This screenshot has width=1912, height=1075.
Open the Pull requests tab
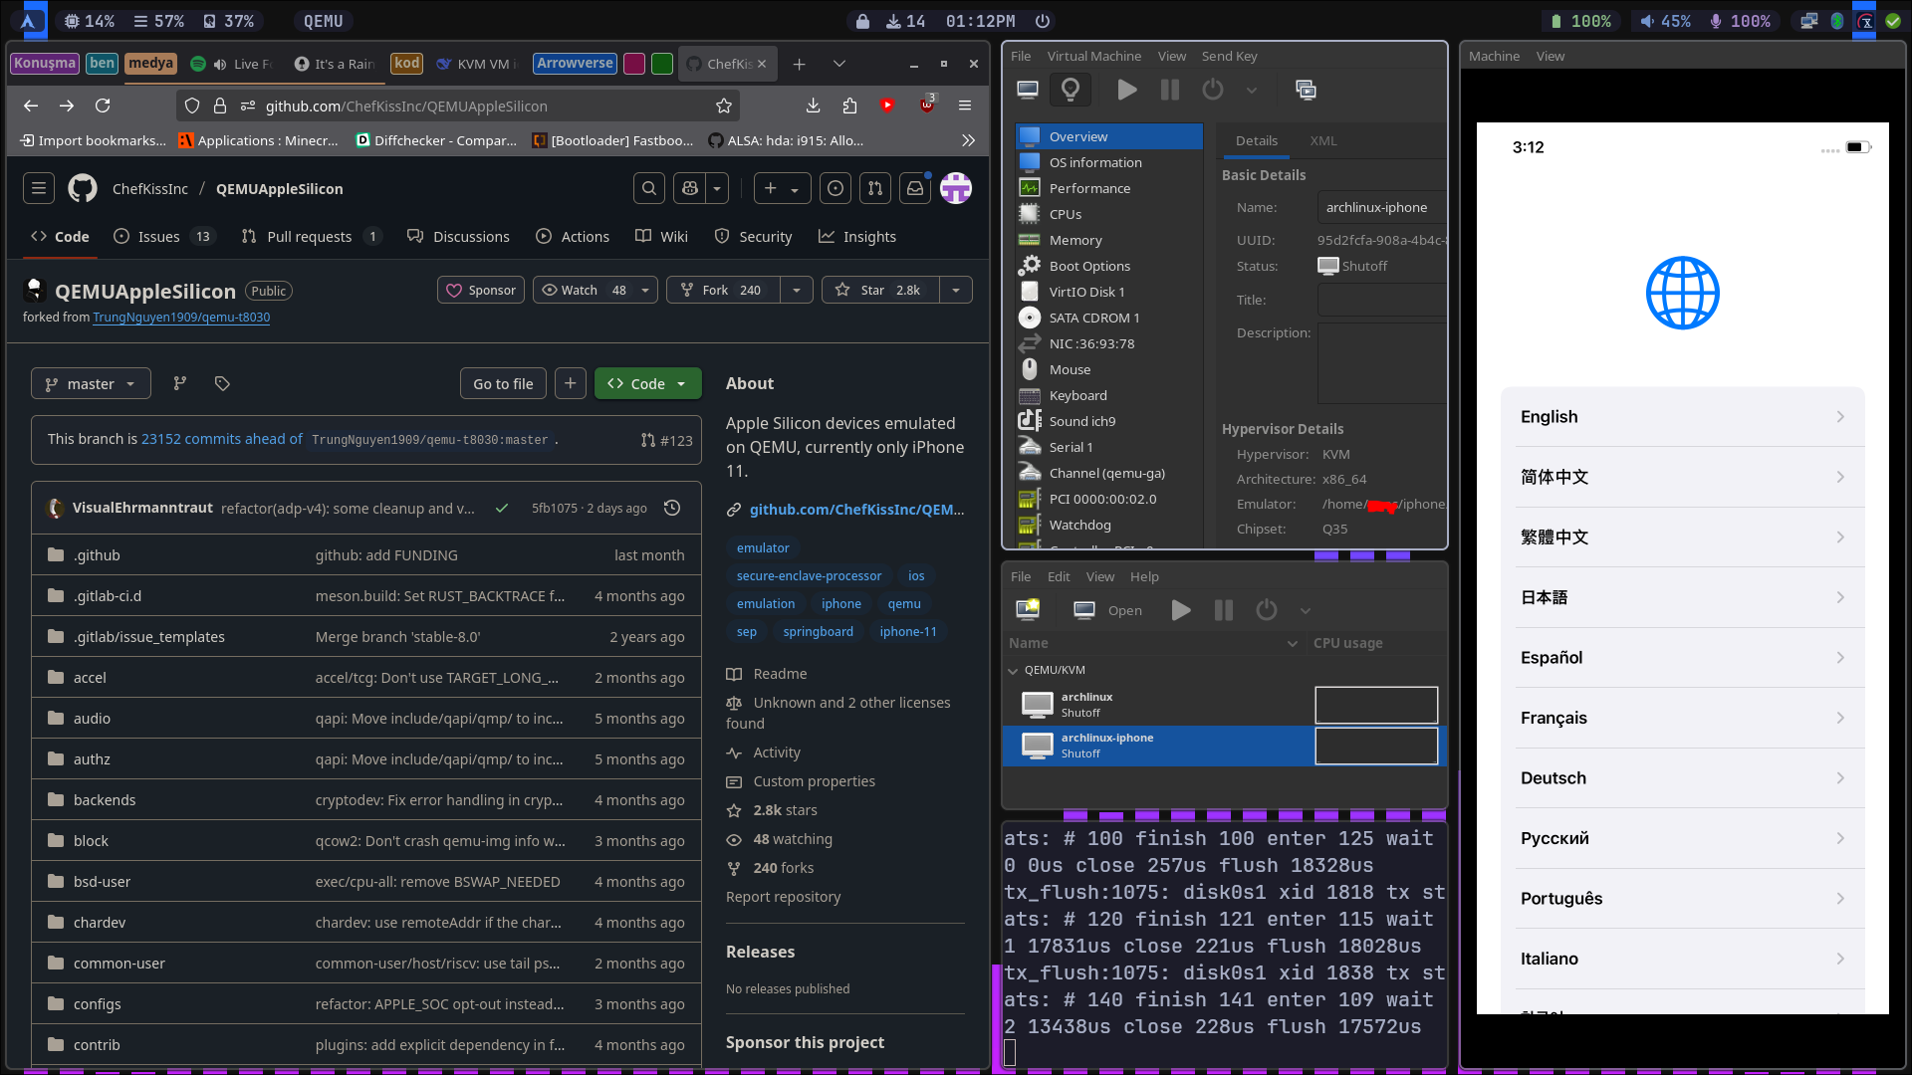[311, 237]
